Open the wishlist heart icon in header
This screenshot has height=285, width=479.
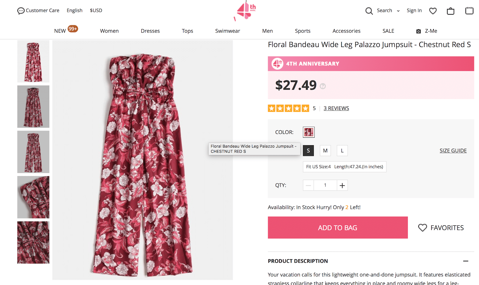pyautogui.click(x=433, y=11)
